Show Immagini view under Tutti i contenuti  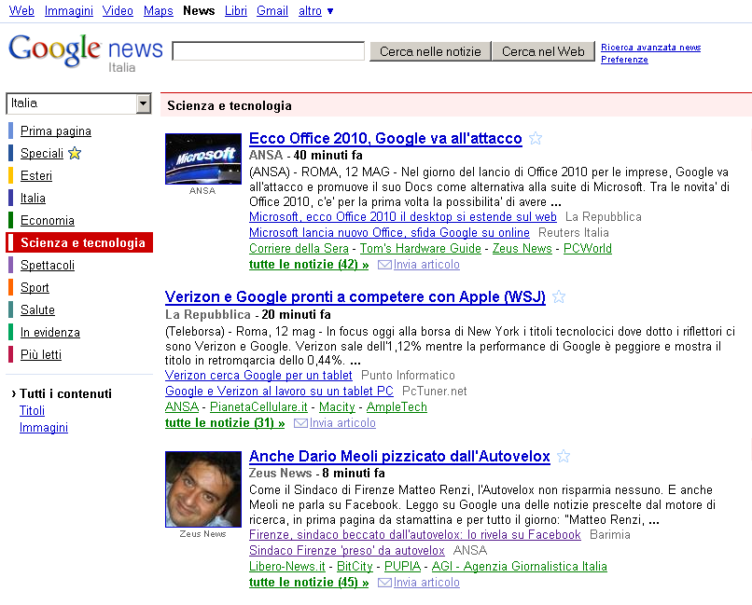pos(44,427)
